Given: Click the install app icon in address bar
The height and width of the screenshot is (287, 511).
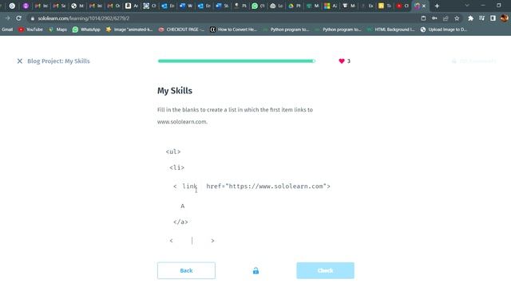Looking at the screenshot, I should tap(423, 18).
